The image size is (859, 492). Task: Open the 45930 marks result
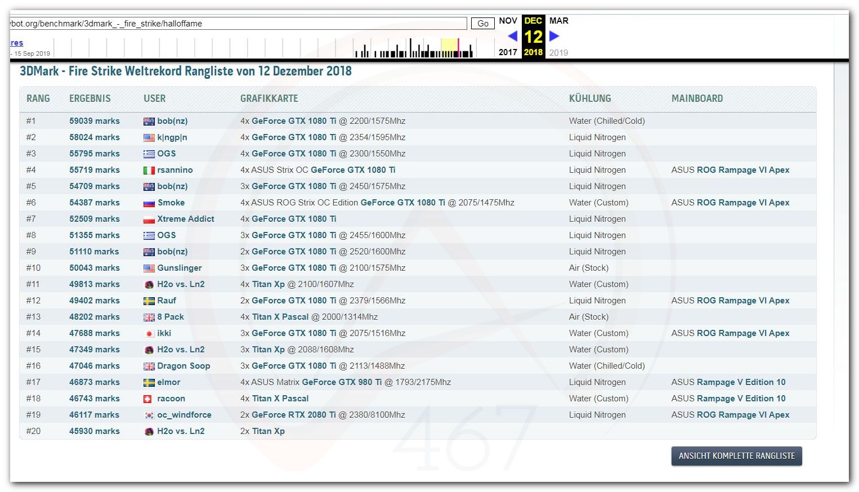click(x=95, y=431)
